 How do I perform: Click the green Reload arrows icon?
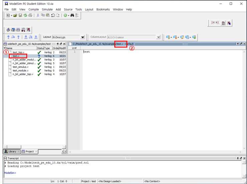(25, 15)
